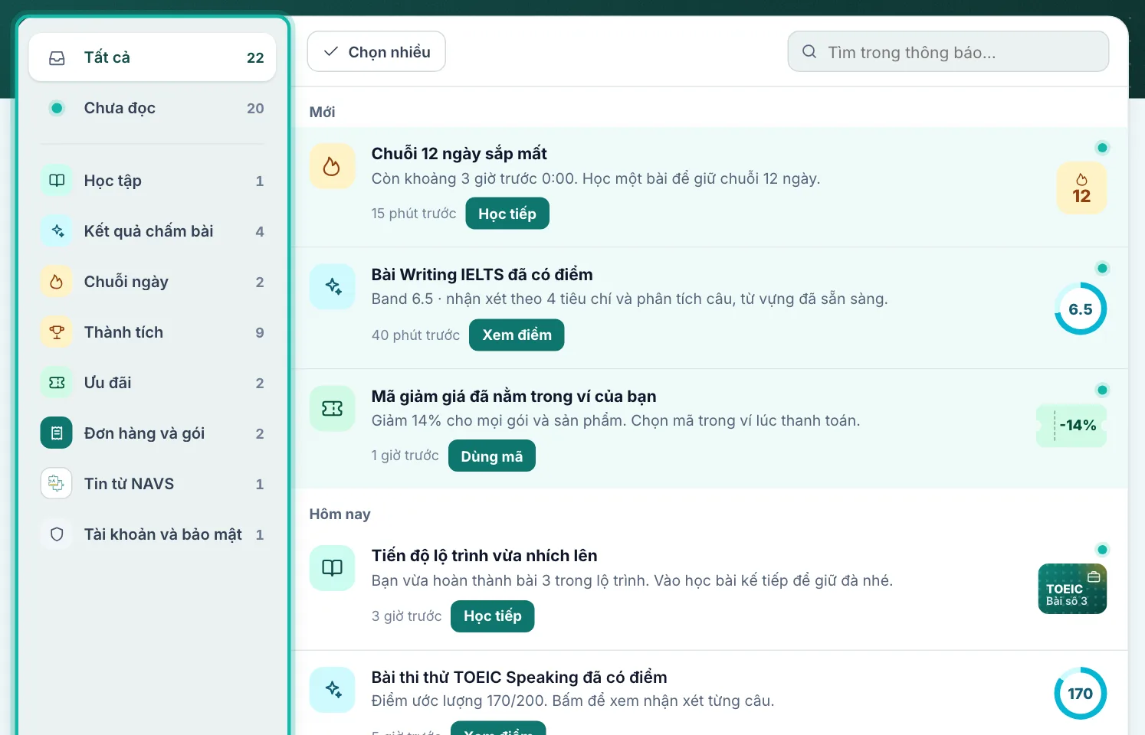Open the Kết quả chấm bài category

[153, 231]
